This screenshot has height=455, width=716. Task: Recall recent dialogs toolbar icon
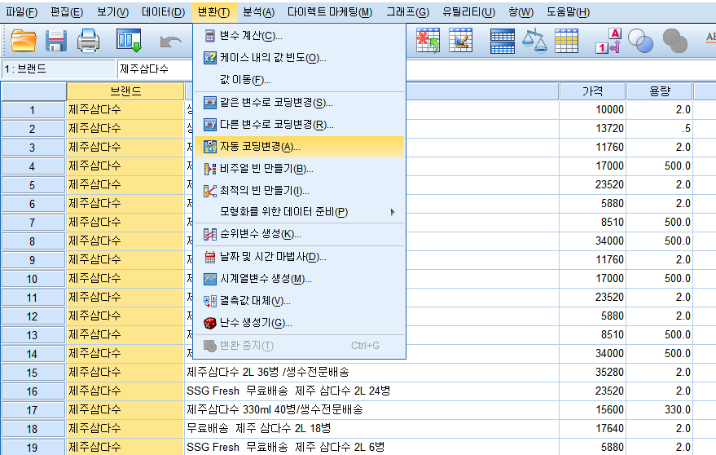coord(129,41)
